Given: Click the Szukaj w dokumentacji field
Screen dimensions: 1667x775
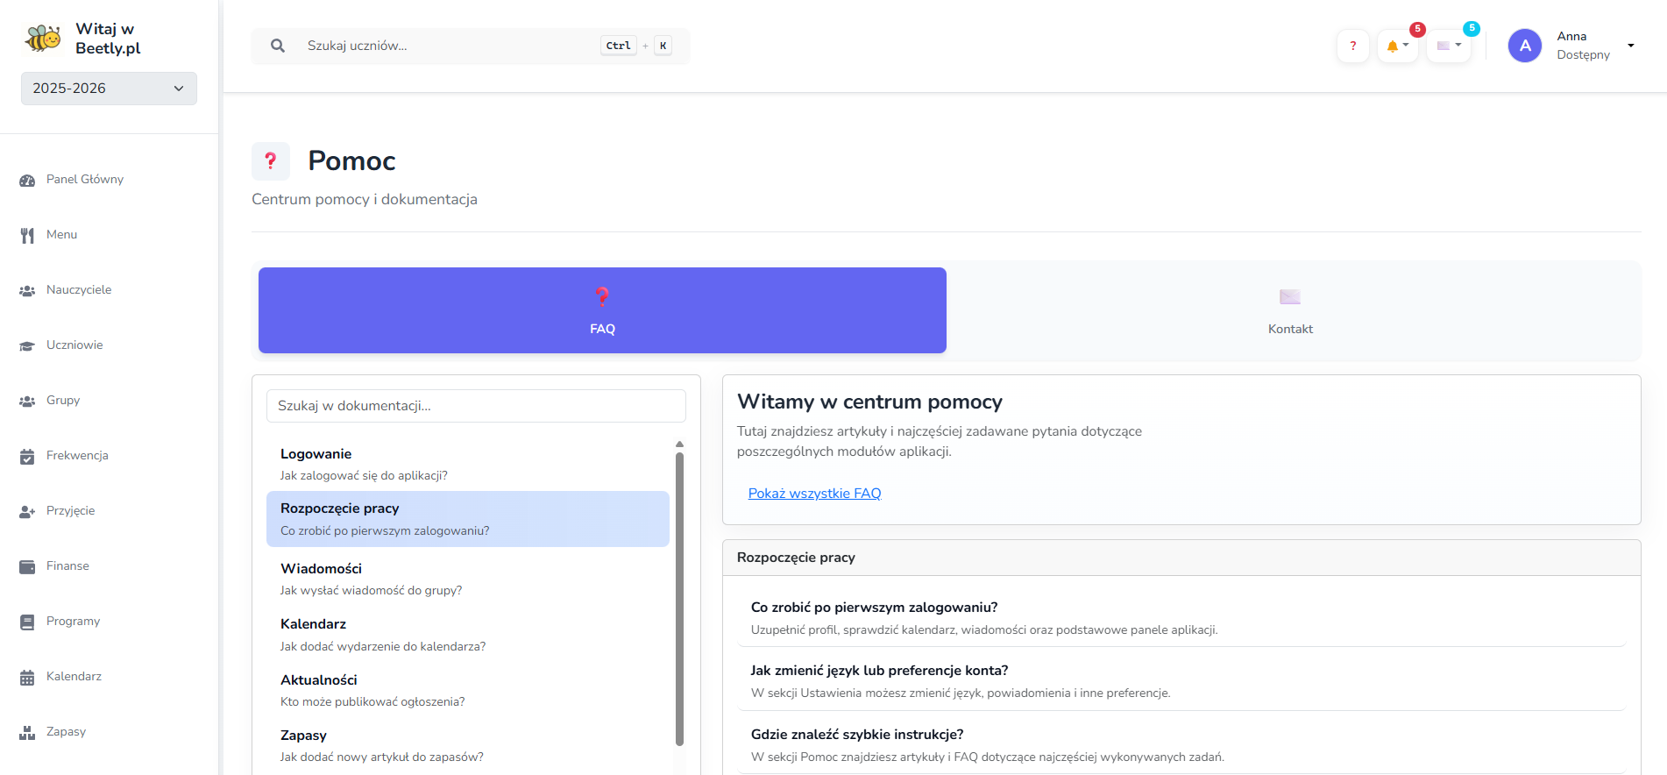Looking at the screenshot, I should [476, 406].
